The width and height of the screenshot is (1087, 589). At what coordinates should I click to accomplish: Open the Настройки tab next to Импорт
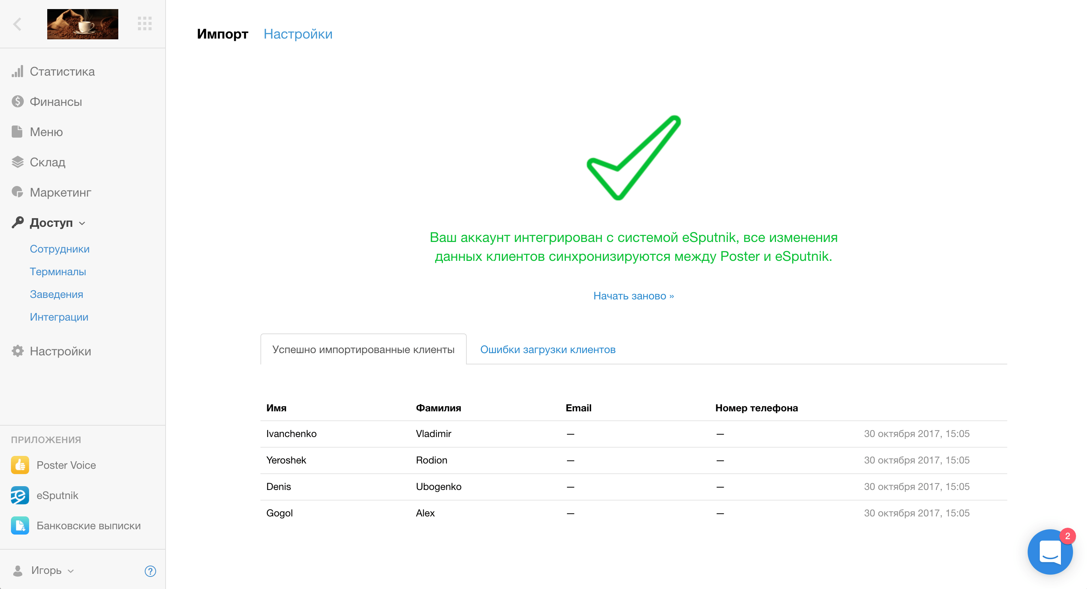pyautogui.click(x=298, y=34)
